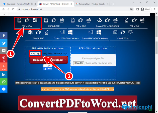Share the page via Messenger

point(4,89)
